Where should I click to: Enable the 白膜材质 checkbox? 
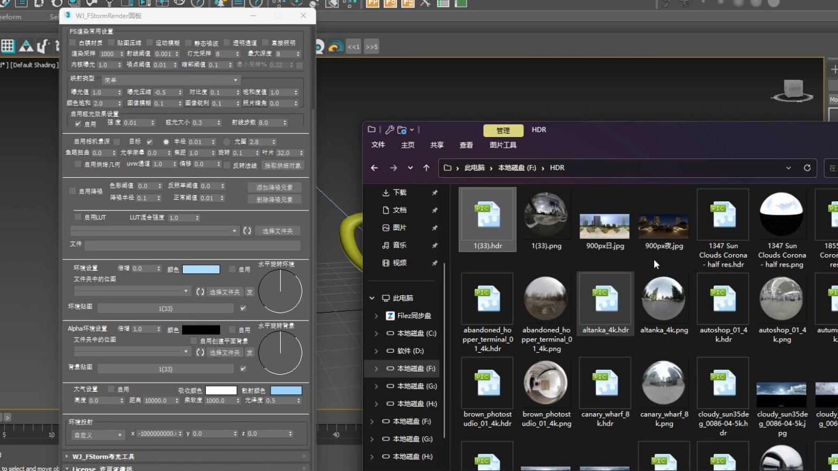[73, 42]
